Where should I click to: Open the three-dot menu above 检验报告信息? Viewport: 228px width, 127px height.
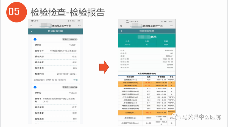point(172,26)
